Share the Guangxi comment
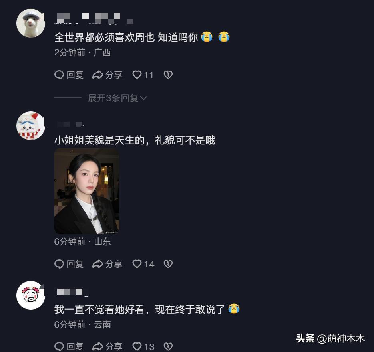The width and height of the screenshot is (374, 352). 107,75
